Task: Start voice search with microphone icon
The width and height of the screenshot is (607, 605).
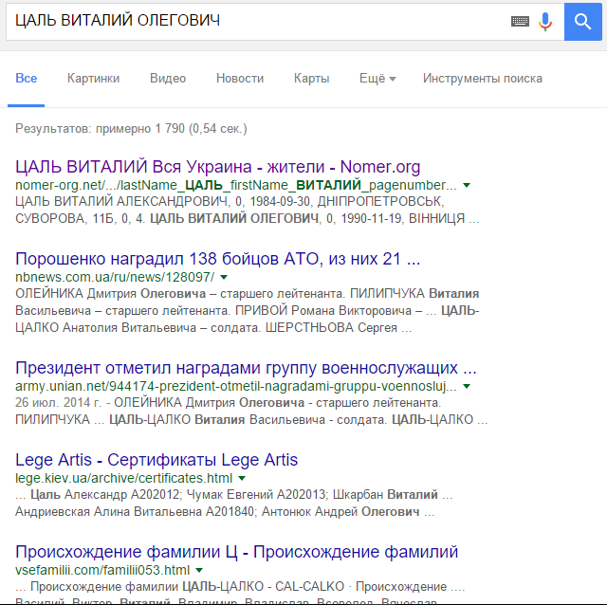Action: pos(545,21)
